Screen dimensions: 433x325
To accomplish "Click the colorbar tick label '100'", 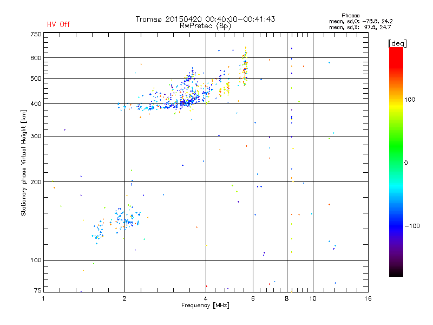I will point(410,100).
